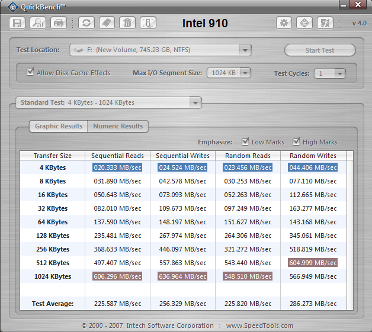Image resolution: width=372 pixels, height=332 pixels.
Task: Click the www.SpeedTools.com link
Action: tap(259, 325)
